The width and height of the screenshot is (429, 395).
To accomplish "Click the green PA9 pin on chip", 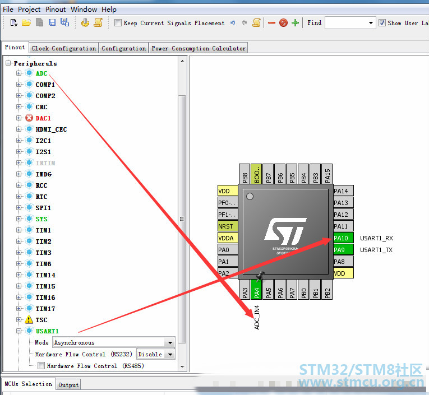I will [x=343, y=250].
